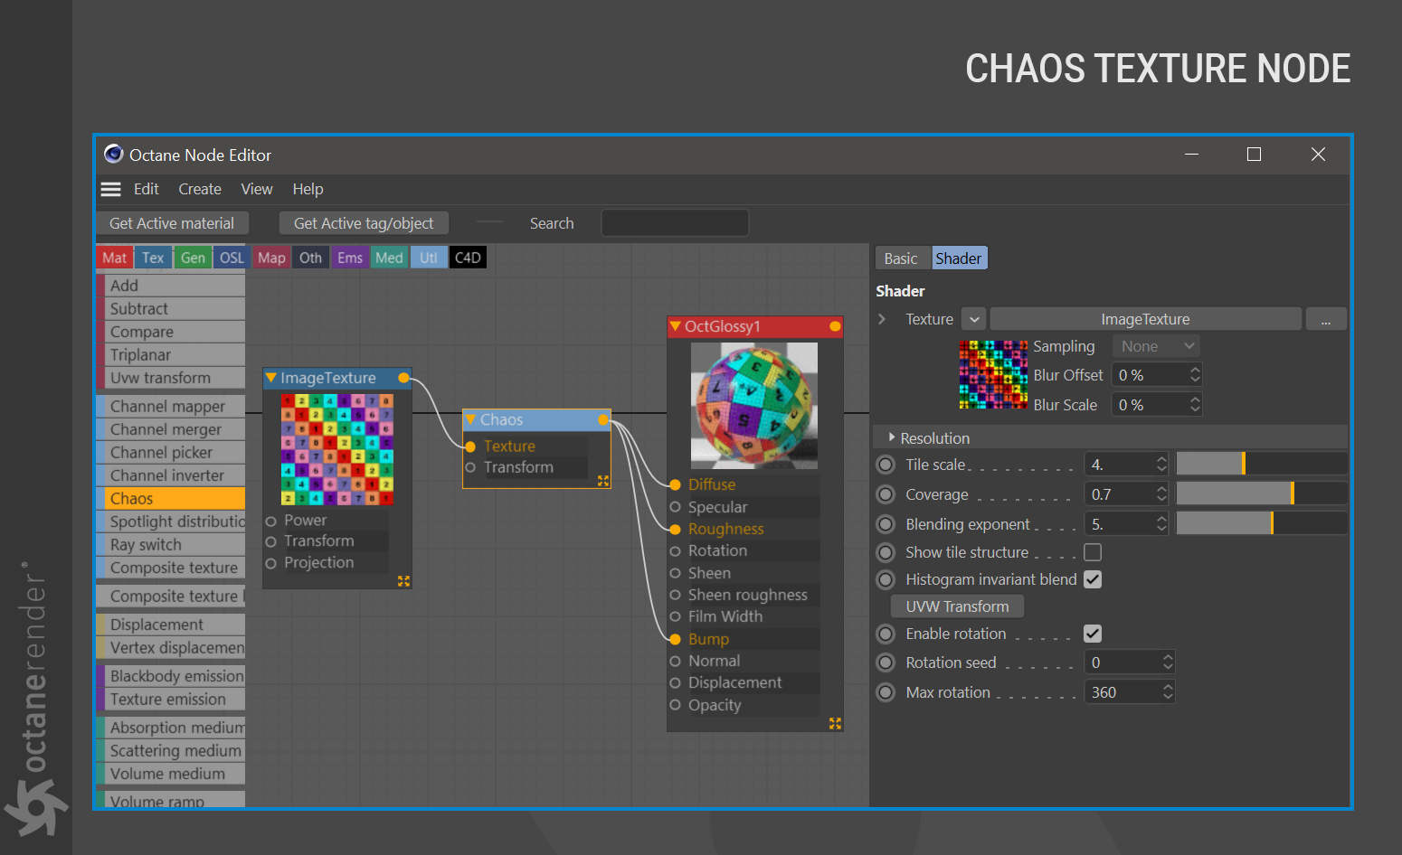Open the Texture type dropdown arrow
The width and height of the screenshot is (1402, 855).
(974, 319)
